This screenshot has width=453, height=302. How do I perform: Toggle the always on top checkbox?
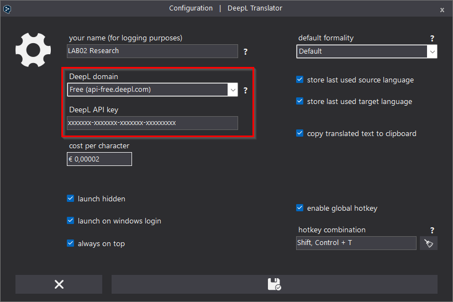71,243
